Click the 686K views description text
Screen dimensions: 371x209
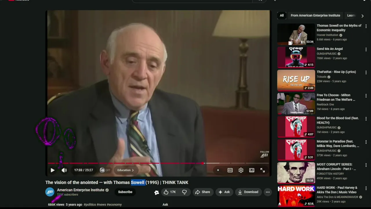coord(56,205)
